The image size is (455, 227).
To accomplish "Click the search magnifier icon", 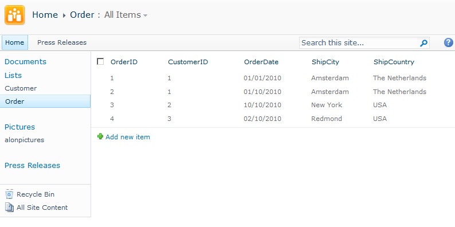I will 423,43.
